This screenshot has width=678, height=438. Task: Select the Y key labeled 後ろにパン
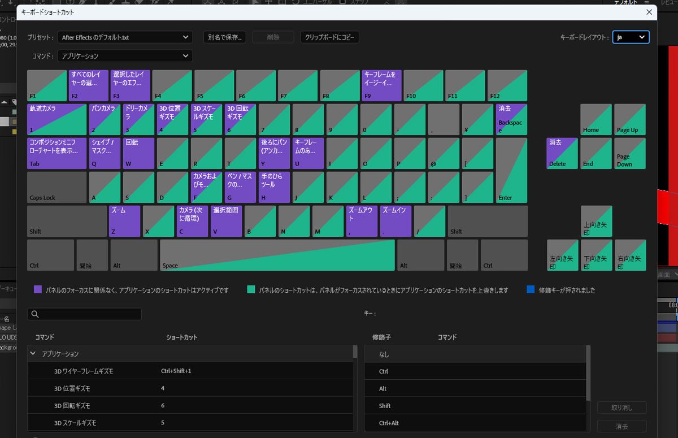coord(275,153)
